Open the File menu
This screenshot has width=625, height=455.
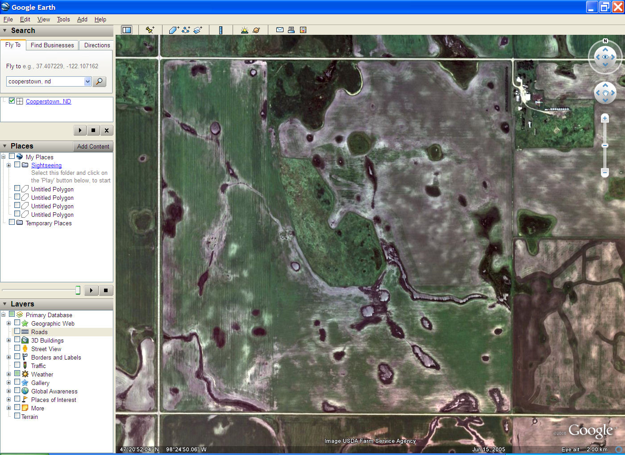(8, 19)
